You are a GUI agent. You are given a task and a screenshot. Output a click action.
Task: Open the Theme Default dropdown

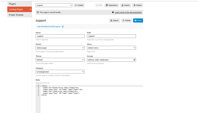(x=60, y=60)
